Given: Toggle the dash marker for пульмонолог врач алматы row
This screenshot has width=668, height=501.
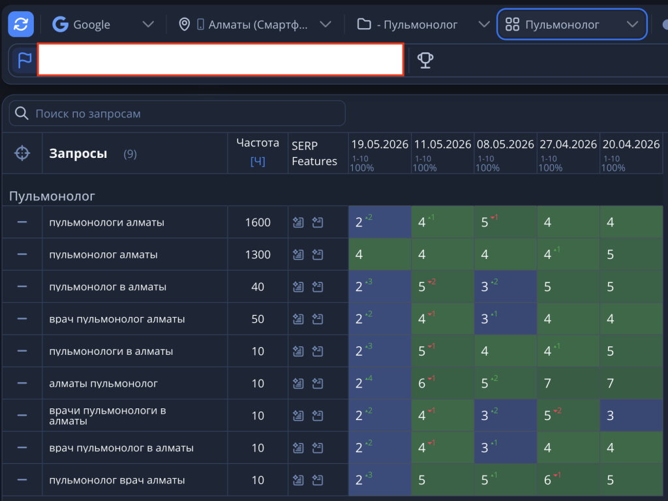Looking at the screenshot, I should (22, 479).
